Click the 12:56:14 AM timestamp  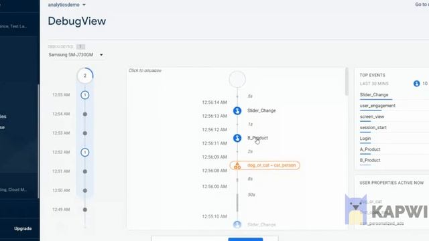(x=214, y=102)
